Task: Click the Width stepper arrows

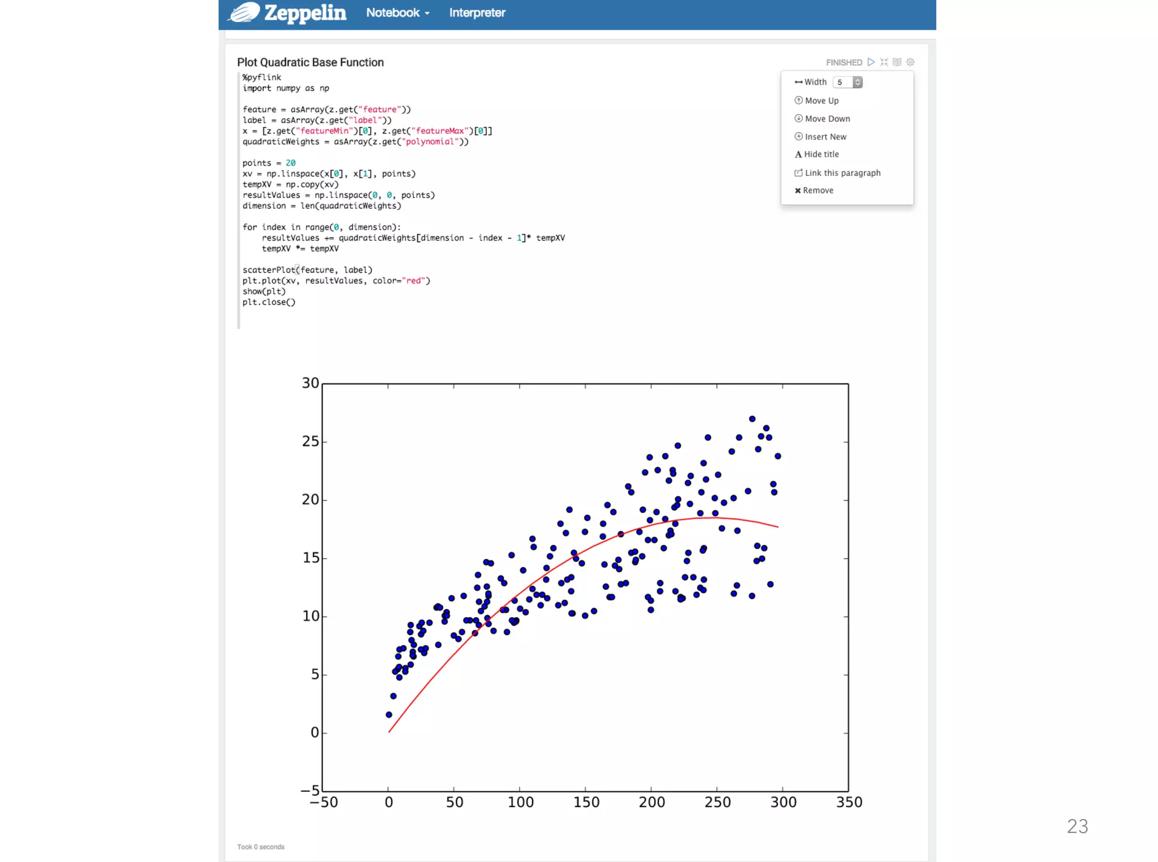Action: tap(858, 83)
